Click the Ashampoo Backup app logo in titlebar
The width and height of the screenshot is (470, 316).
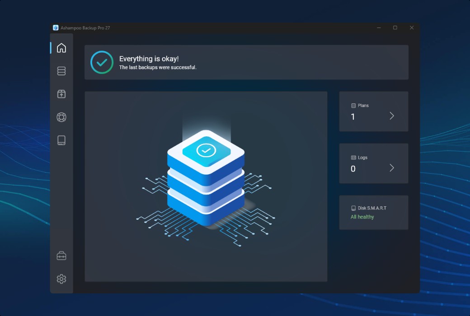pyautogui.click(x=56, y=28)
